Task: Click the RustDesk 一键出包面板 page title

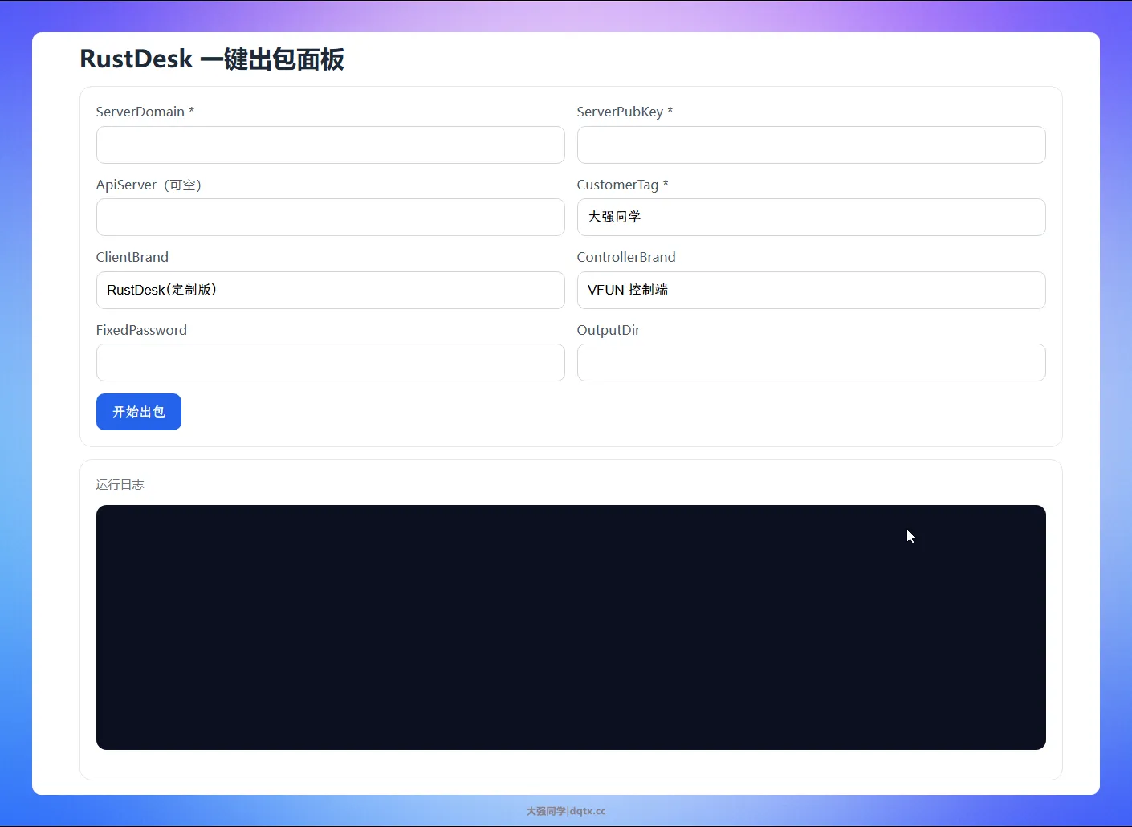Action: pos(212,59)
